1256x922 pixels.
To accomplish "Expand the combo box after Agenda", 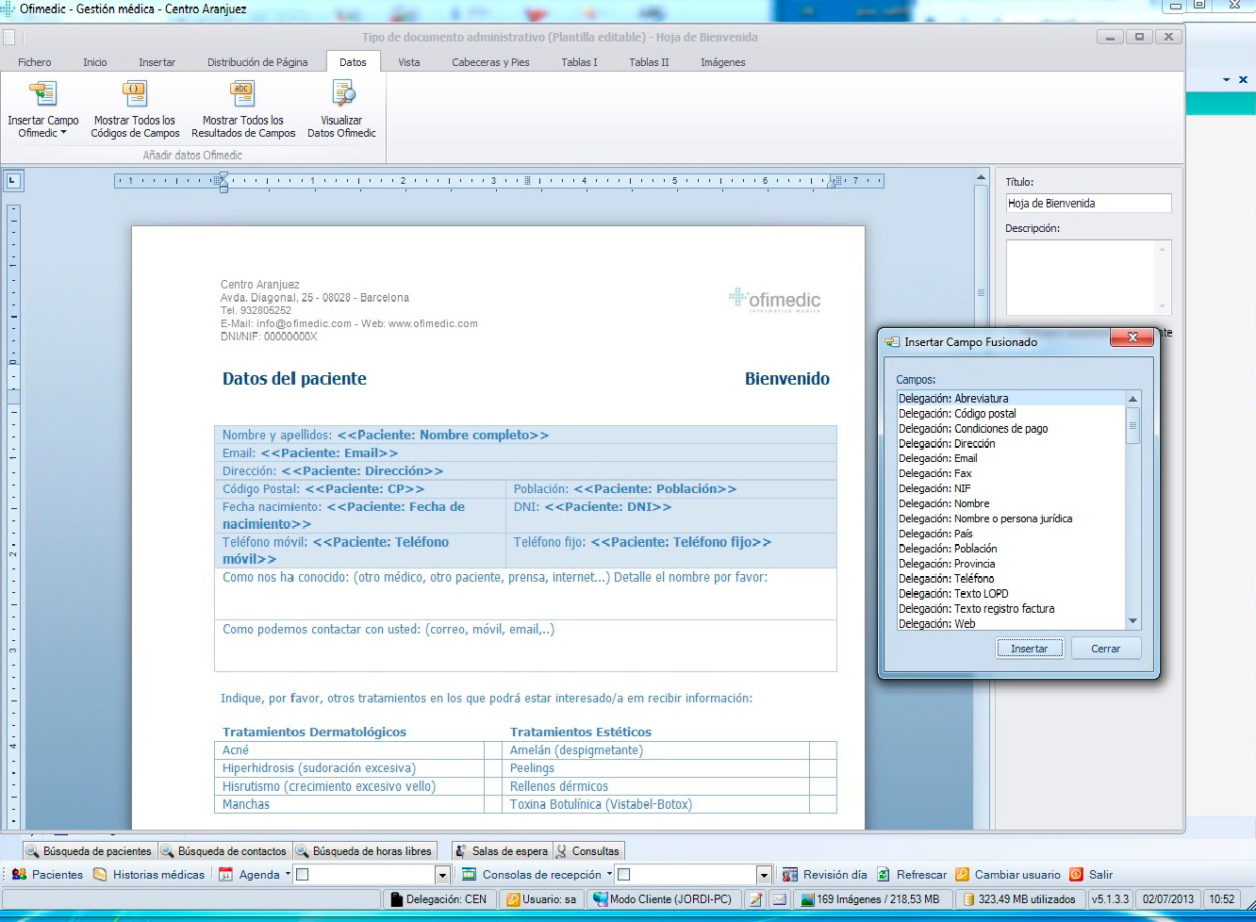I will [x=441, y=875].
